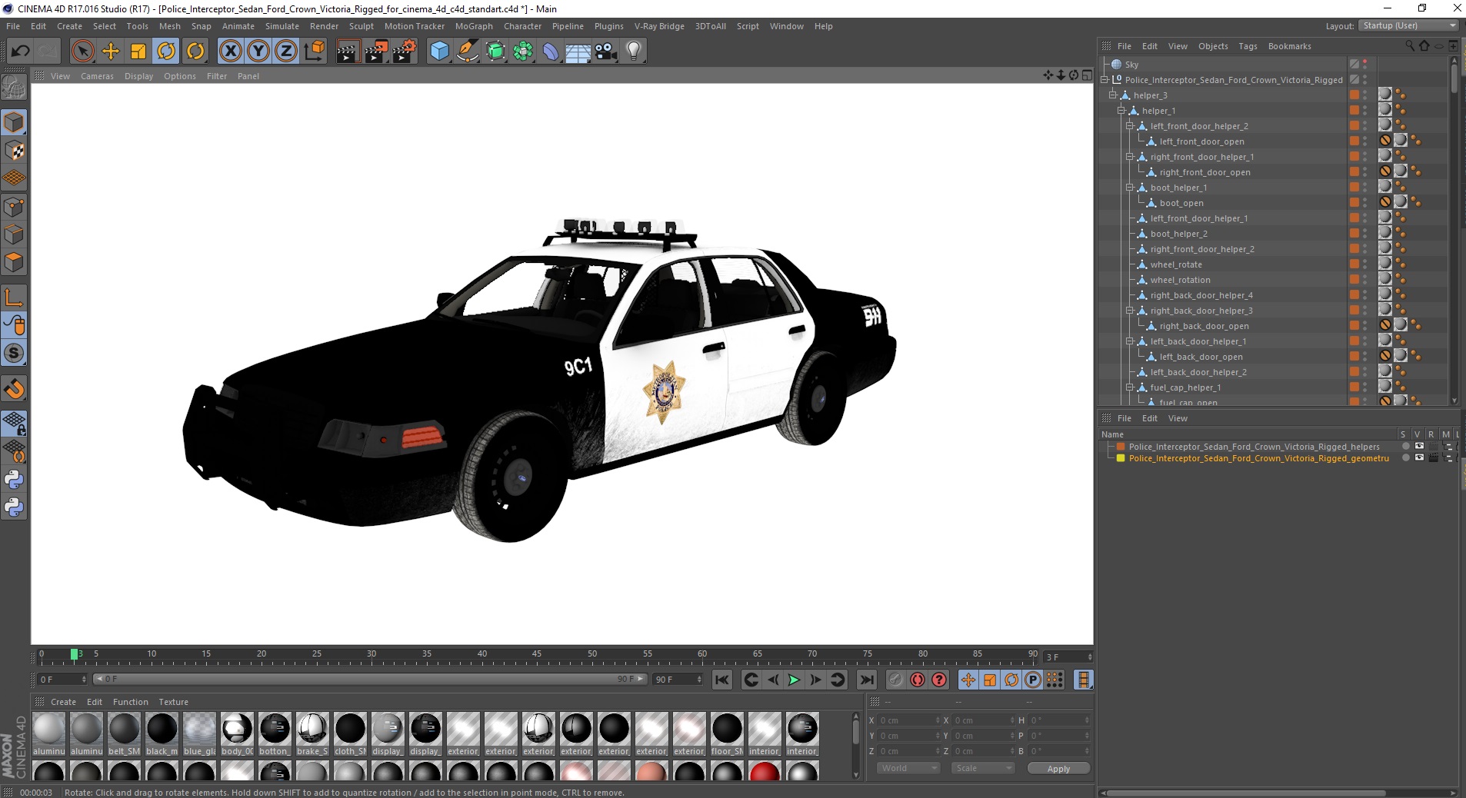The height and width of the screenshot is (798, 1466).
Task: Click autokeying button
Action: point(918,680)
